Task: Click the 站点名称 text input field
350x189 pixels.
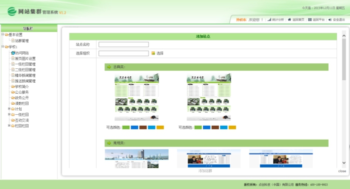Action: pos(123,44)
